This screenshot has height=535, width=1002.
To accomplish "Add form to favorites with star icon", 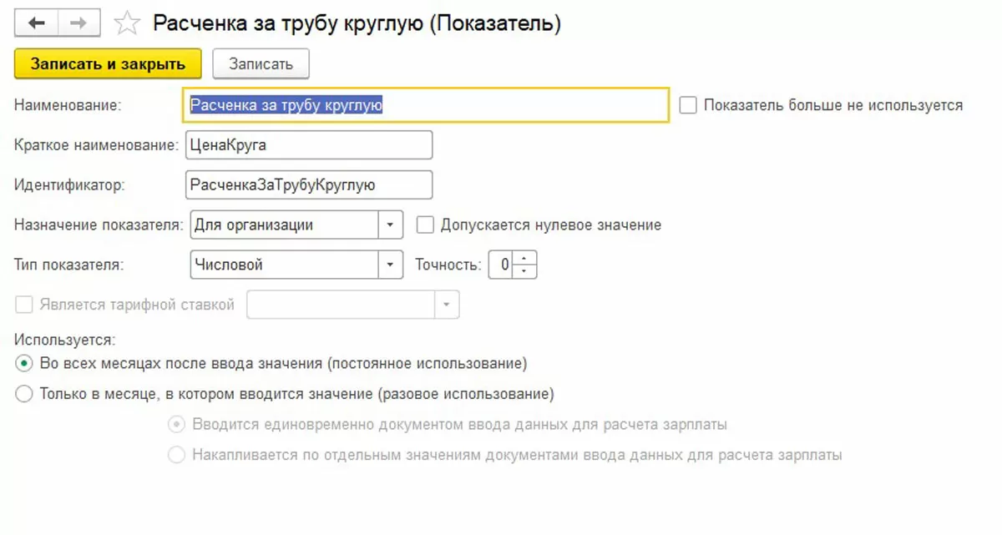I will (127, 24).
